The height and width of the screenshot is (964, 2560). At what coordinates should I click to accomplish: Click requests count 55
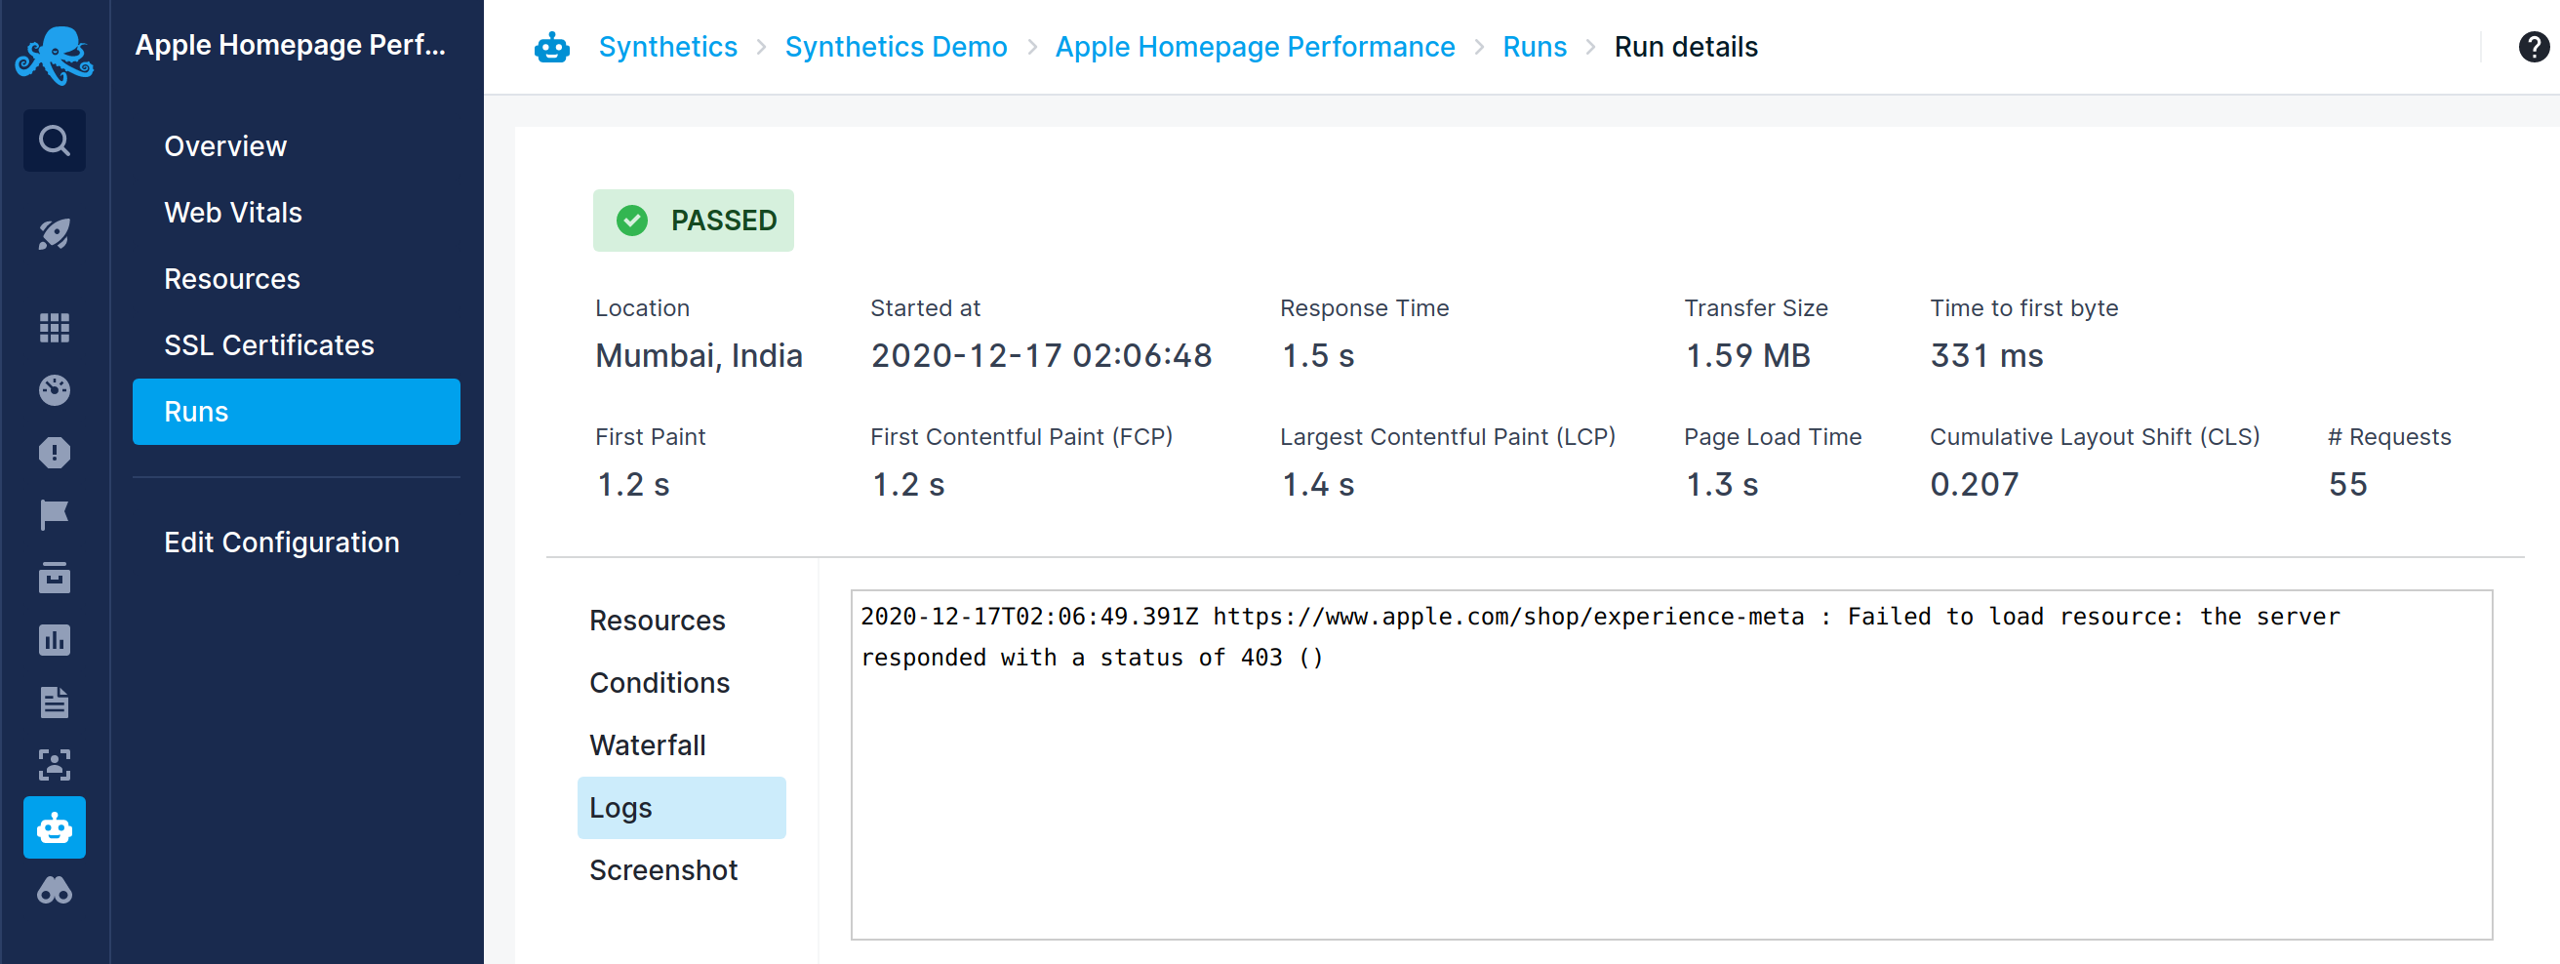tap(2347, 485)
